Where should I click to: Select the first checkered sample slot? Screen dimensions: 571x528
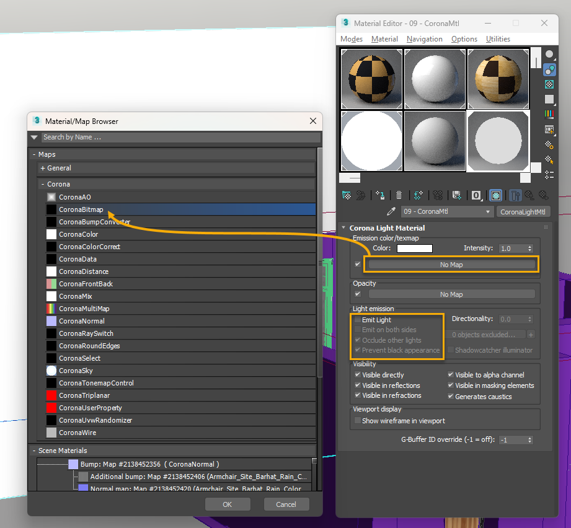coord(371,79)
